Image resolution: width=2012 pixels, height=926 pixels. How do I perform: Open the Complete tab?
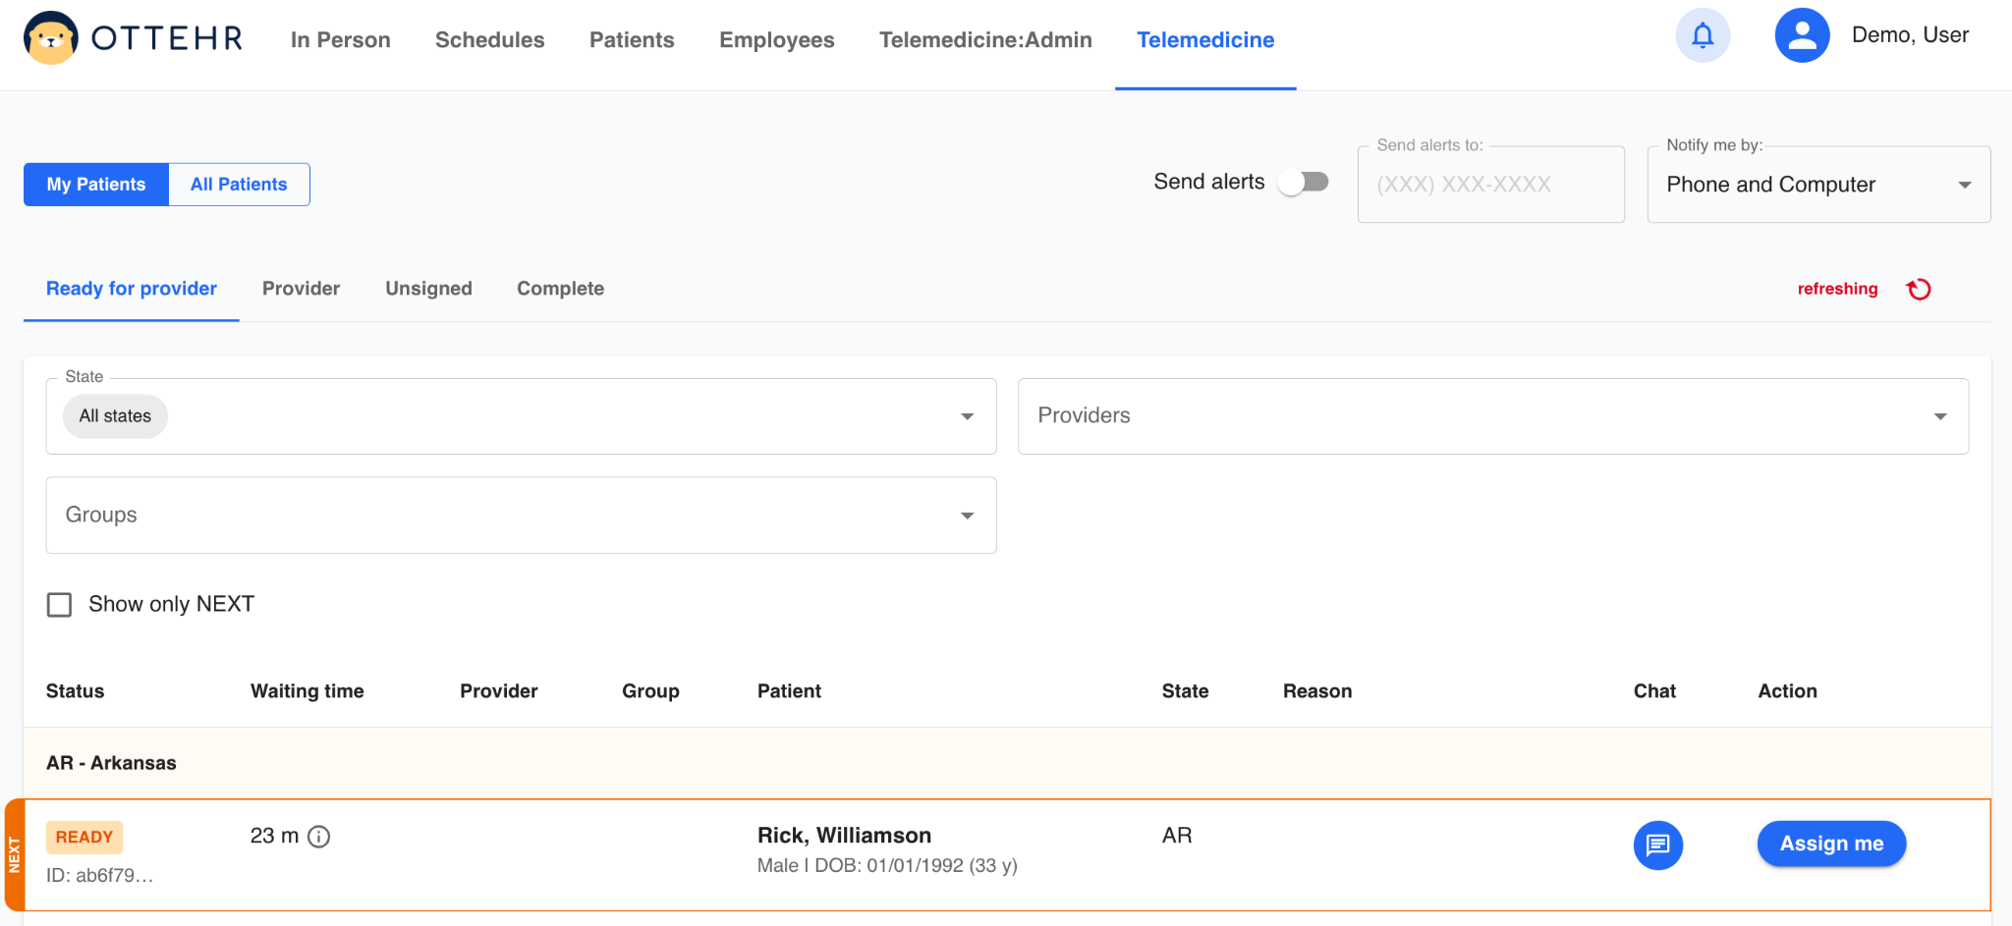(x=560, y=289)
